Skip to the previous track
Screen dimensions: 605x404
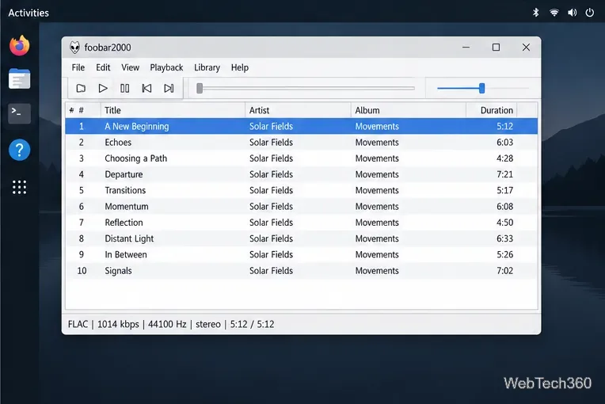pyautogui.click(x=146, y=89)
